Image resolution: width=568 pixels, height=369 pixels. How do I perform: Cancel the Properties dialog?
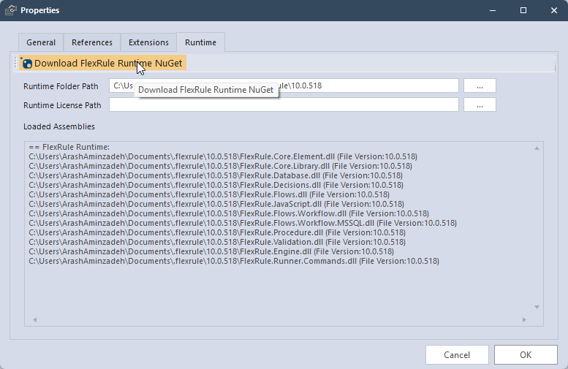coord(457,355)
